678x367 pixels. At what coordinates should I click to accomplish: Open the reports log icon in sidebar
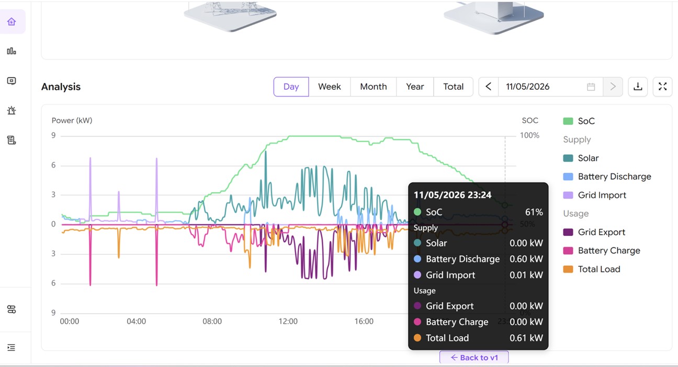pyautogui.click(x=12, y=140)
